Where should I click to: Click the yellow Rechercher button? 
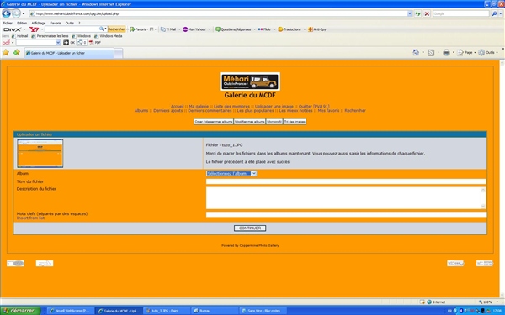point(116,29)
